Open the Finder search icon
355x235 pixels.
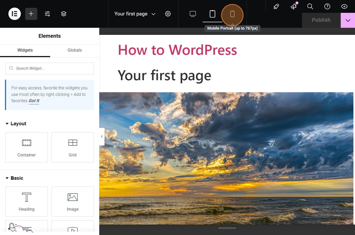[x=310, y=6]
